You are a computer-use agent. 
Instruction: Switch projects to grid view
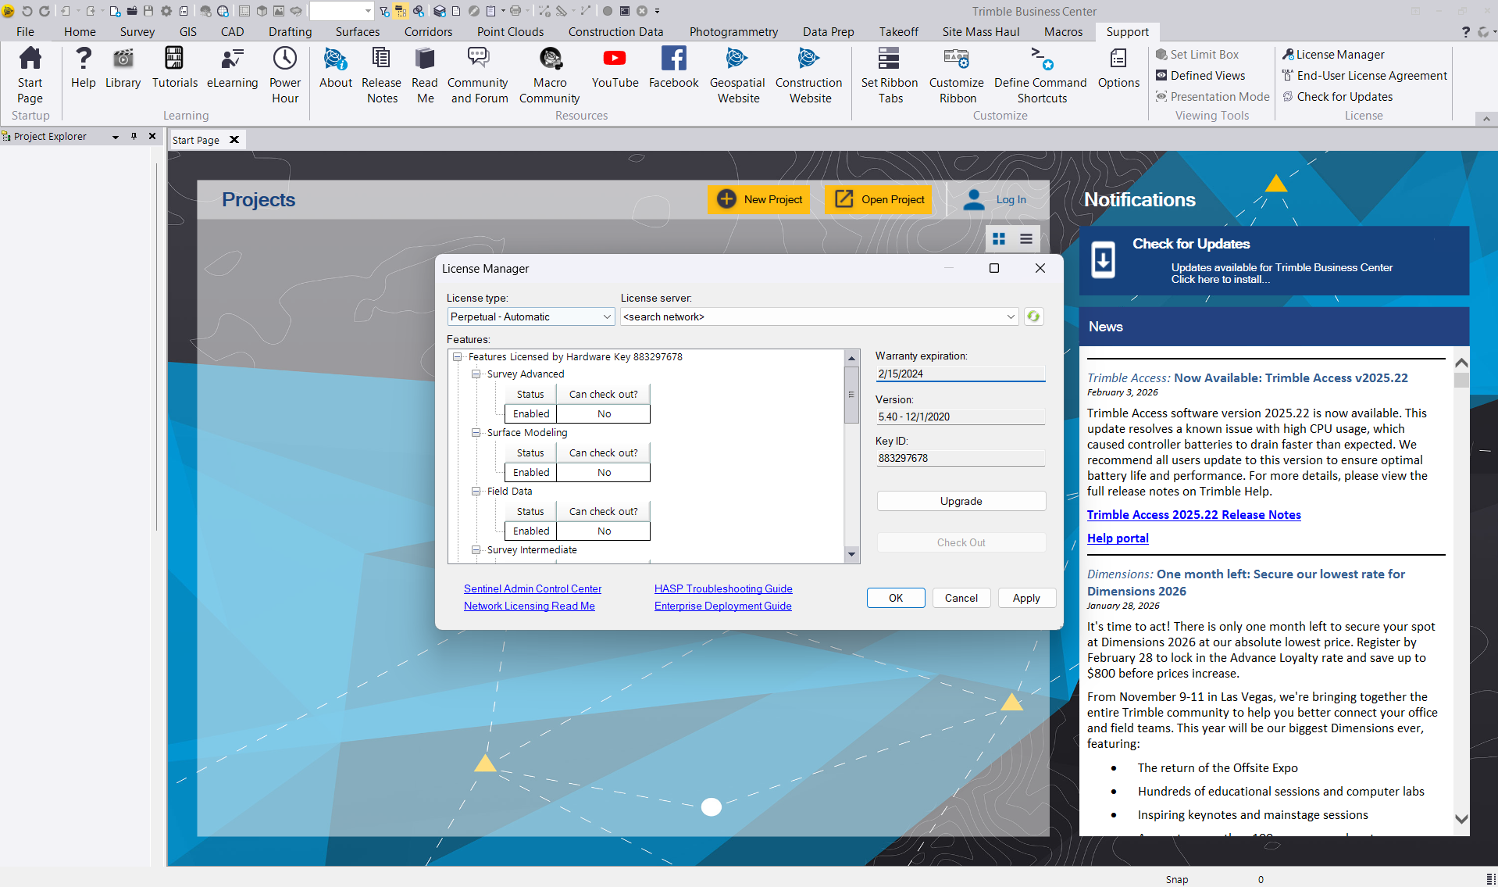tap(999, 239)
